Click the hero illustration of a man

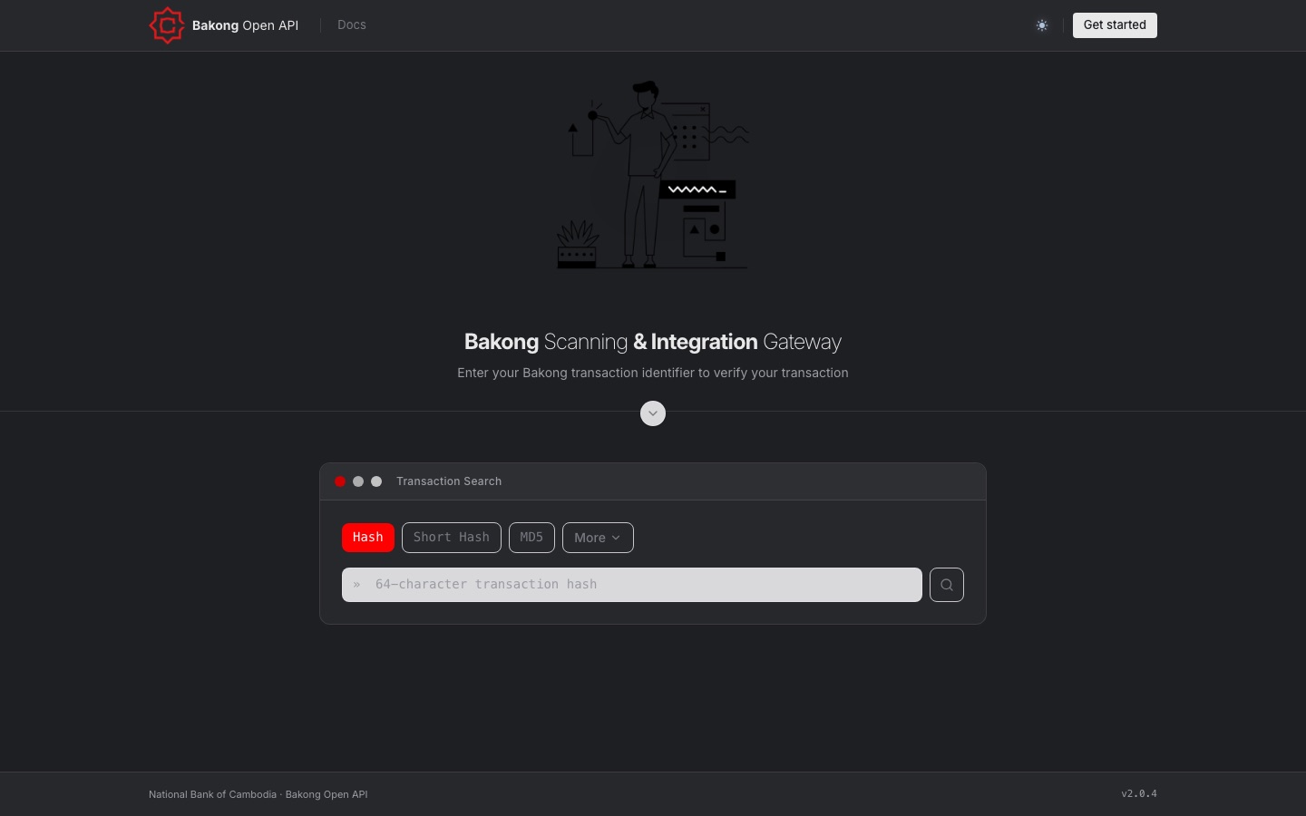coord(653,175)
